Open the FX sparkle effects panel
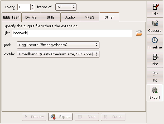The width and height of the screenshot is (164, 124). coord(155,76)
